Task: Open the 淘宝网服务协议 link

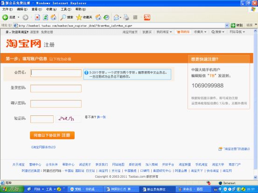Action: coord(43,147)
